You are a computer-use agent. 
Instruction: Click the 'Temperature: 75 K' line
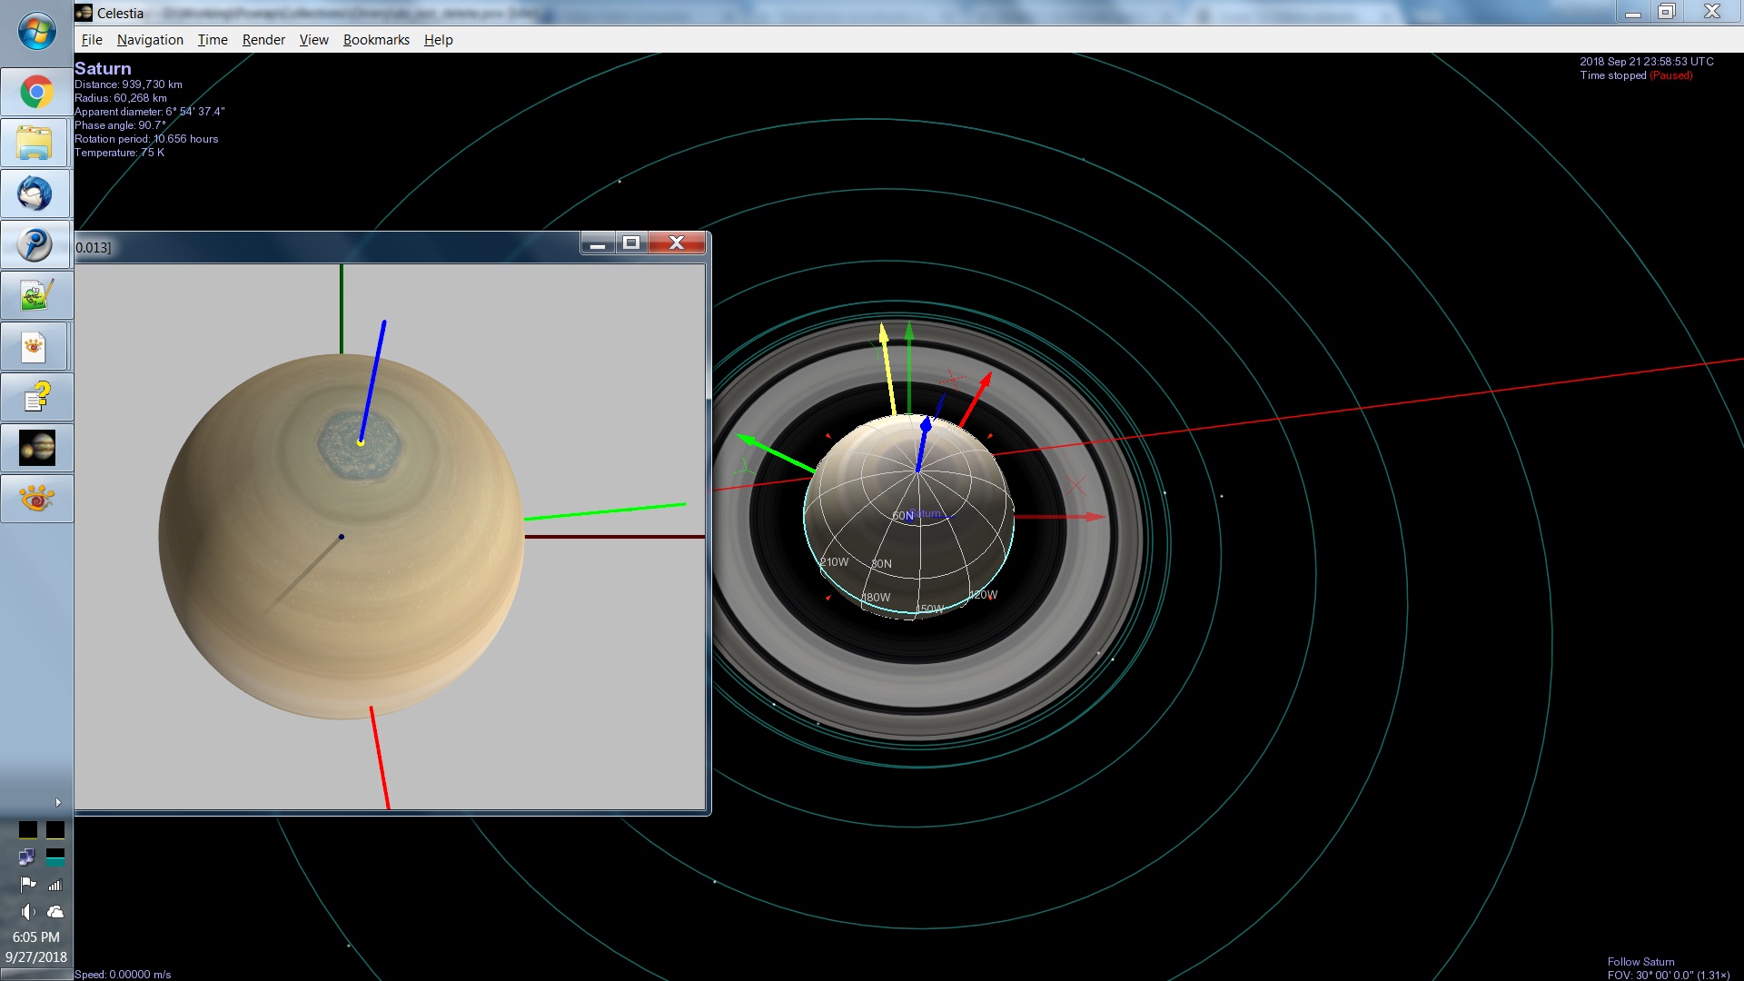coord(119,153)
